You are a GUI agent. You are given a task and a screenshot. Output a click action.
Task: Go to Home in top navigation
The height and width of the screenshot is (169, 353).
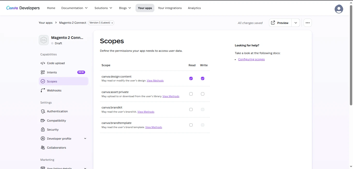click(51, 8)
